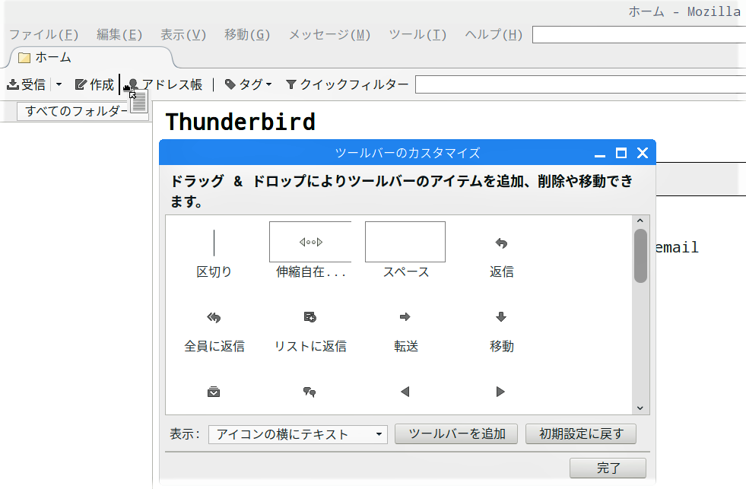This screenshot has width=746, height=489.
Task: Open the アドレス帳 address book
Action: coord(164,84)
